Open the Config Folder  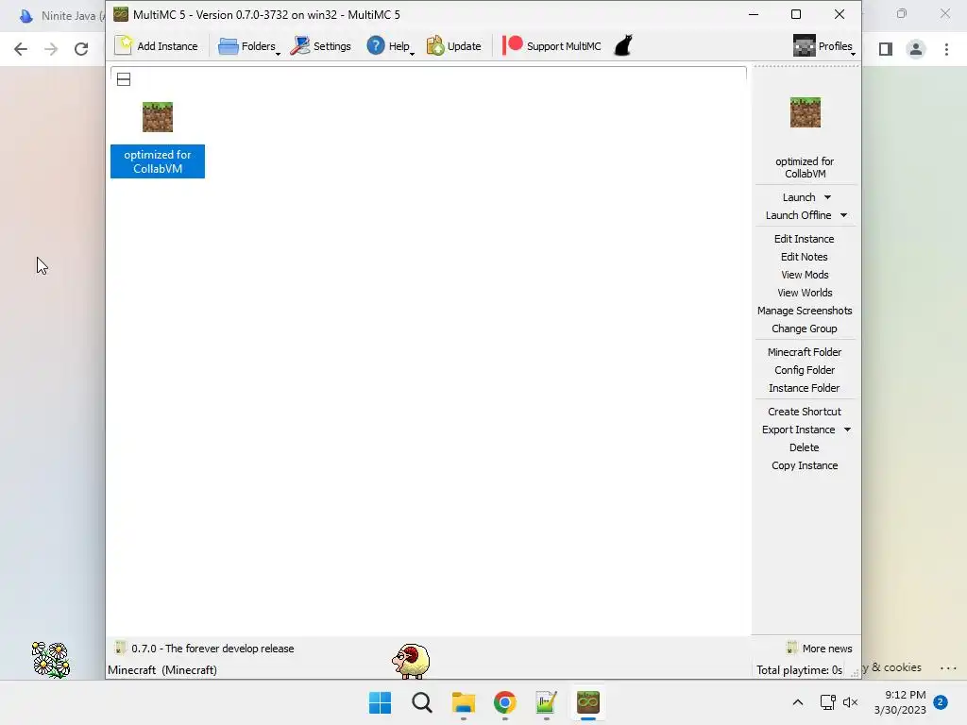[805, 370]
